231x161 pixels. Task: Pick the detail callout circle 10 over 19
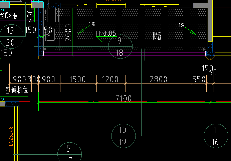(x=123, y=136)
